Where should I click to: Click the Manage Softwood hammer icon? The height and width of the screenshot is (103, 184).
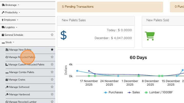7,87
